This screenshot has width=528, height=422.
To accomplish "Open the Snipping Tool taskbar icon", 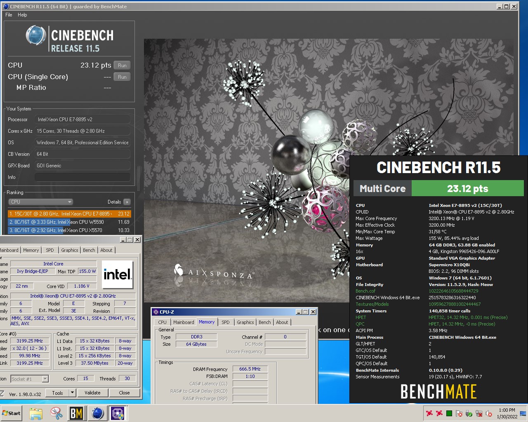I will point(56,413).
